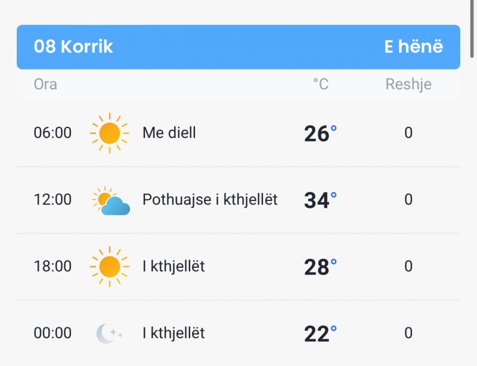Select the 12:00 time entry
Viewport: 477px width, 366px height.
point(52,199)
